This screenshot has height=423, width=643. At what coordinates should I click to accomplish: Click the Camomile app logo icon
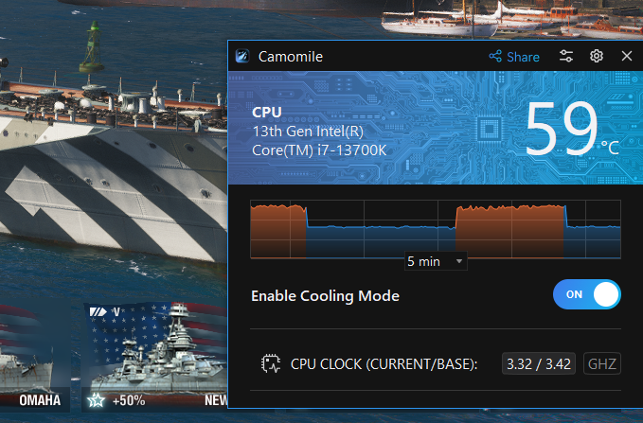click(242, 56)
